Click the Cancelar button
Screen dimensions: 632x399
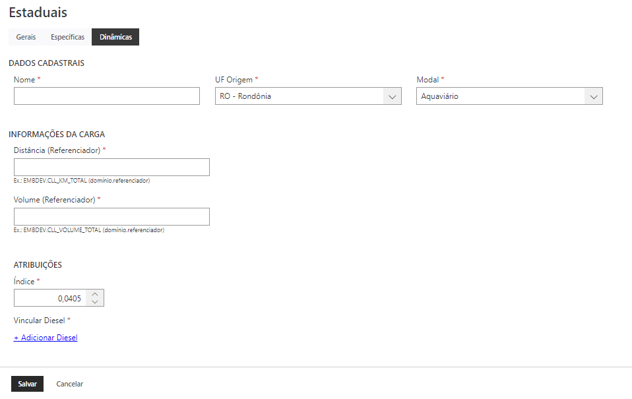click(x=70, y=384)
